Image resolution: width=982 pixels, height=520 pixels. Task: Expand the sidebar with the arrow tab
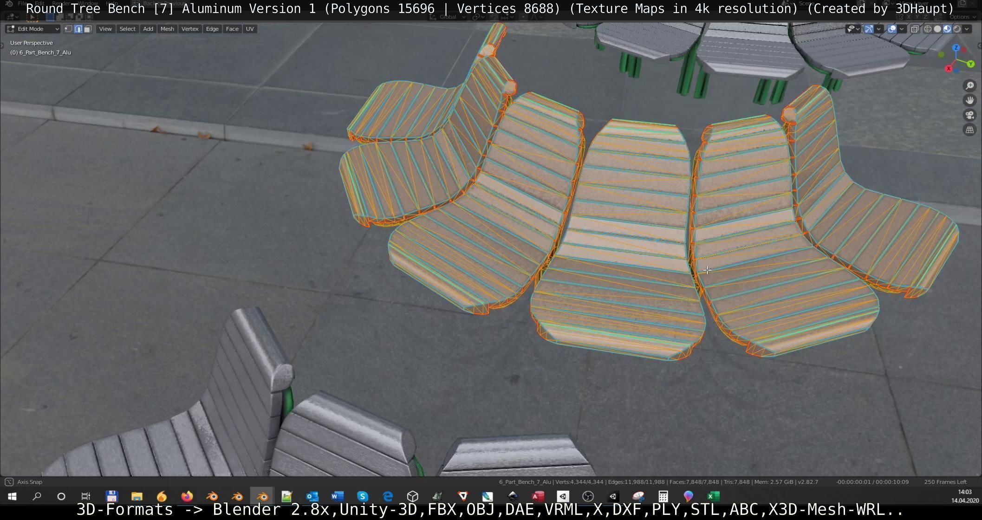(x=979, y=45)
